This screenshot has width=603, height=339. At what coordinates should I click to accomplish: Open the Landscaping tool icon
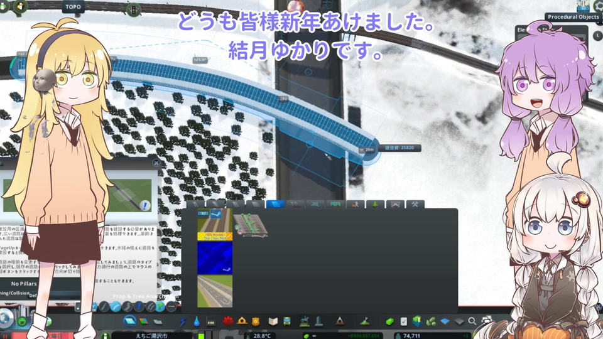(x=364, y=321)
